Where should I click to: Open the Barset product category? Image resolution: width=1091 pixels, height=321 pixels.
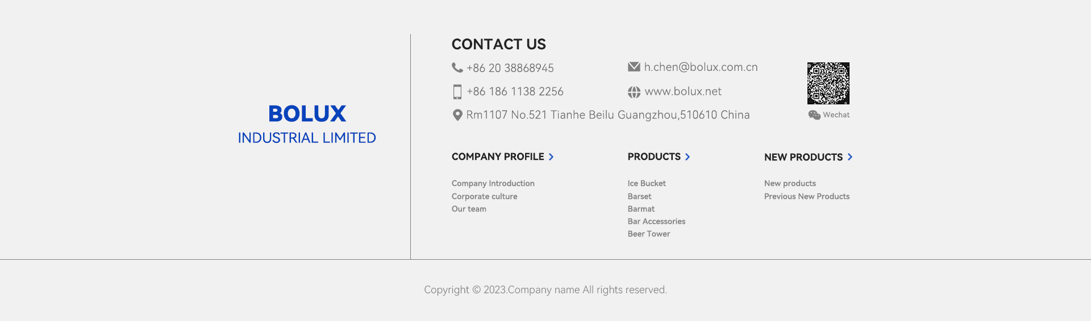(x=639, y=196)
